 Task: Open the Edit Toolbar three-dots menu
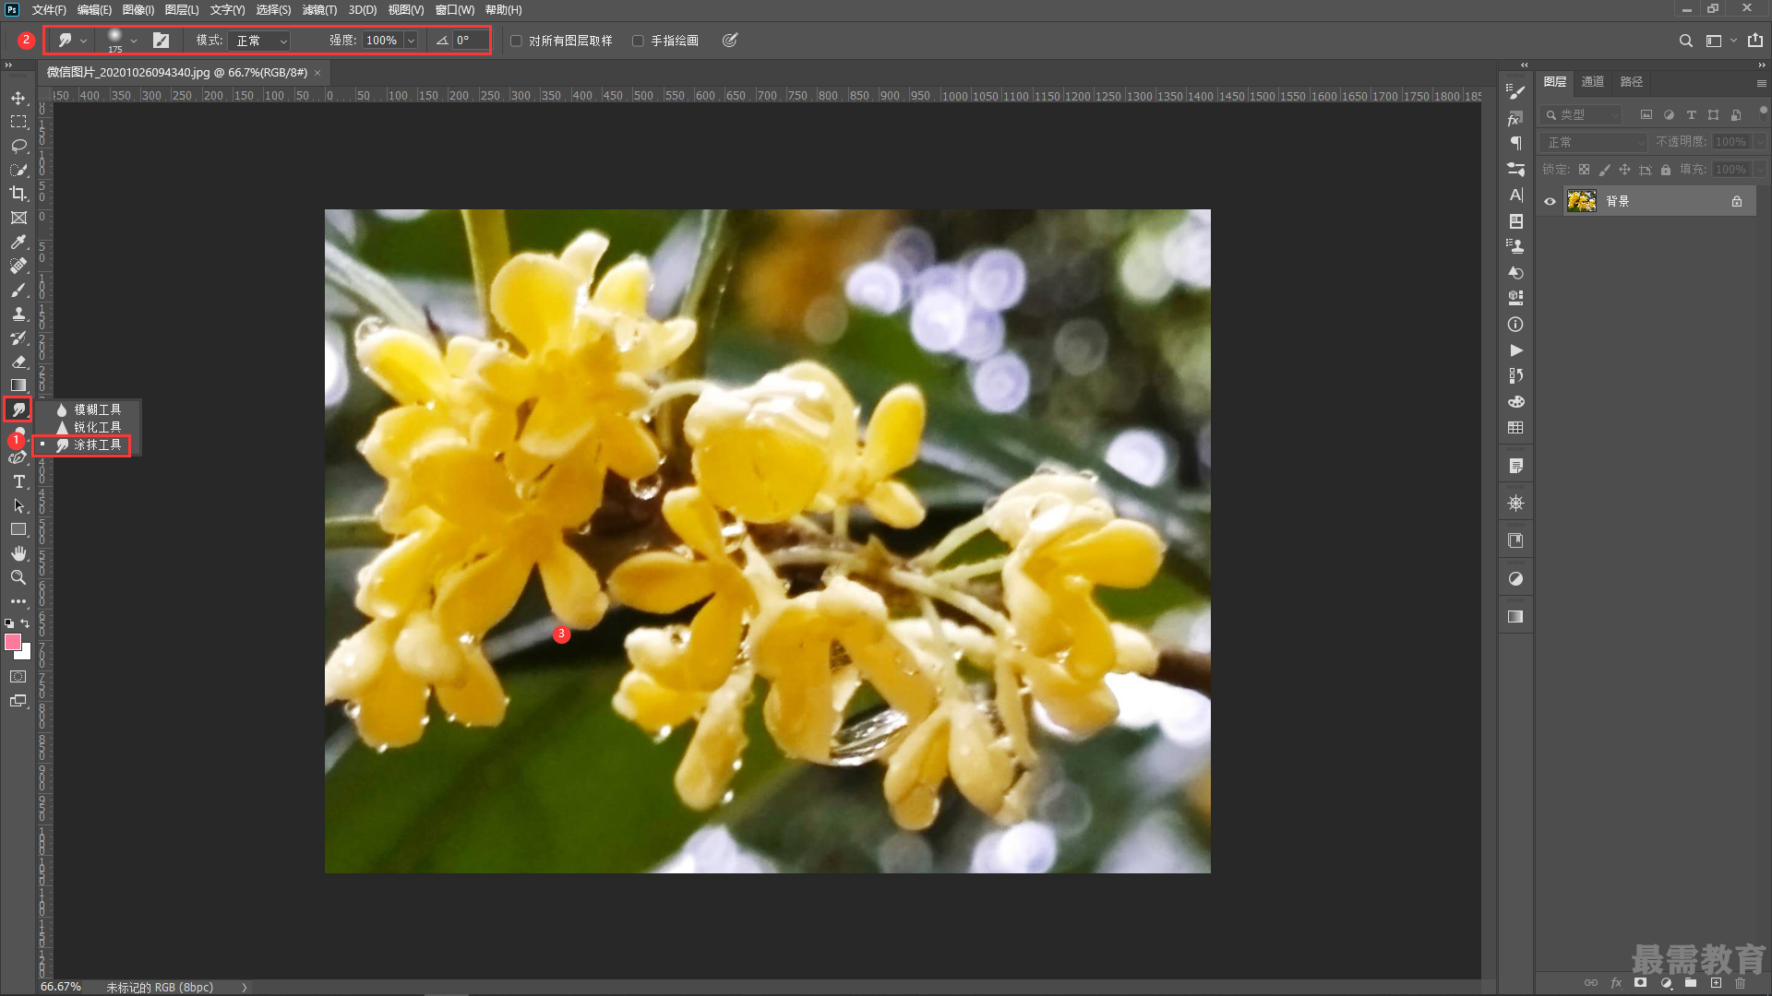point(18,601)
